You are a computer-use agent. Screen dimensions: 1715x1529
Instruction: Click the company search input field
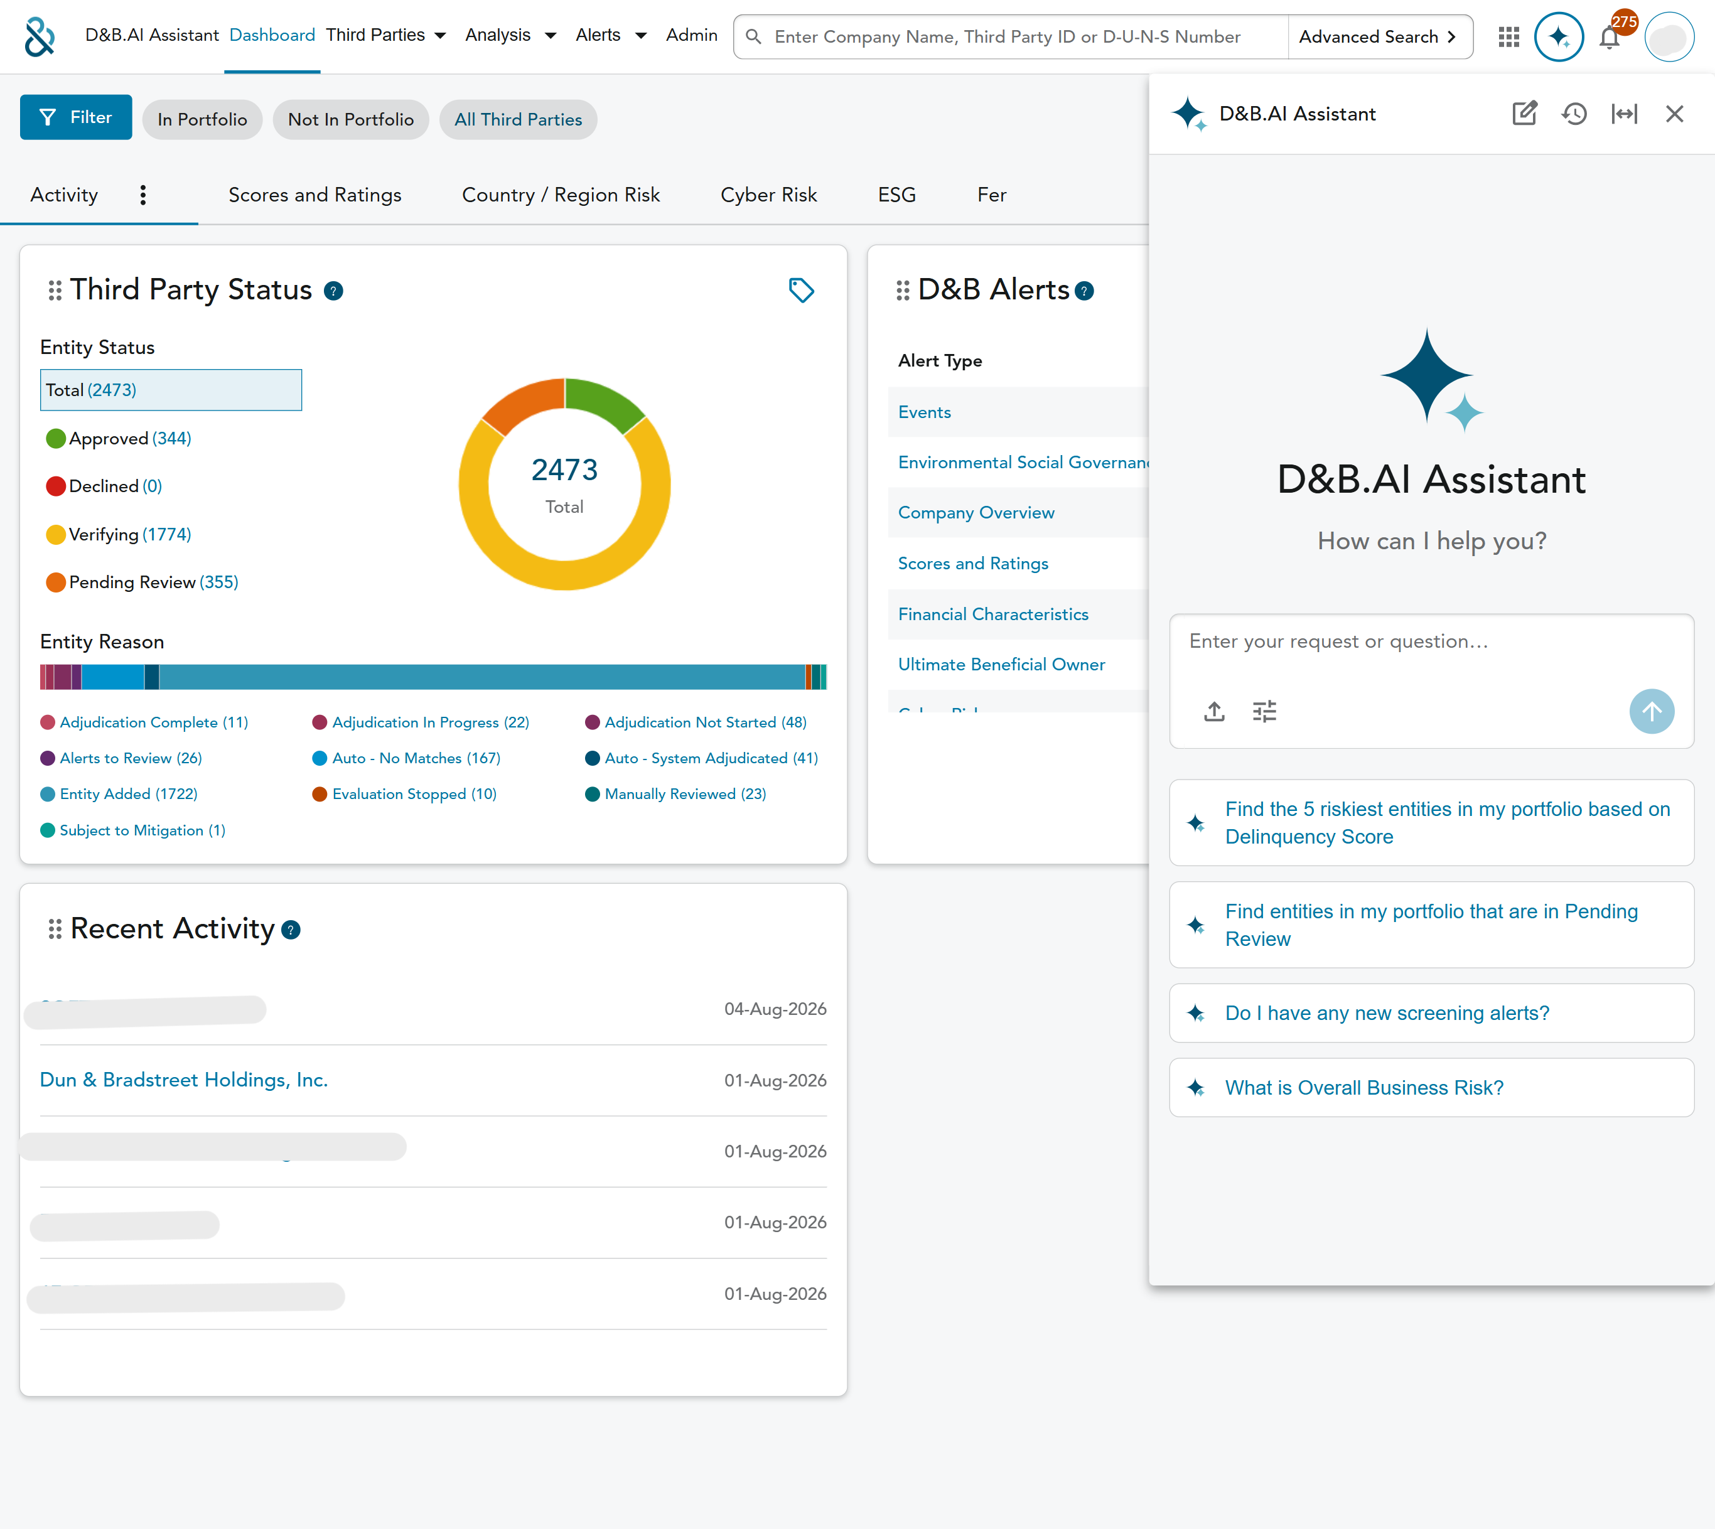tap(1011, 37)
